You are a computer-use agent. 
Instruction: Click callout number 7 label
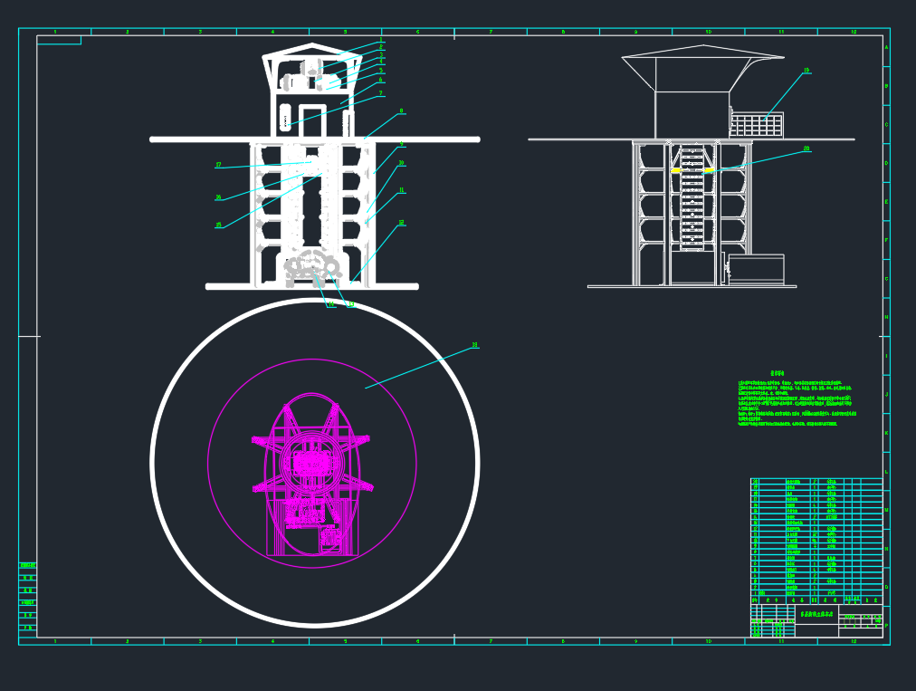click(381, 93)
